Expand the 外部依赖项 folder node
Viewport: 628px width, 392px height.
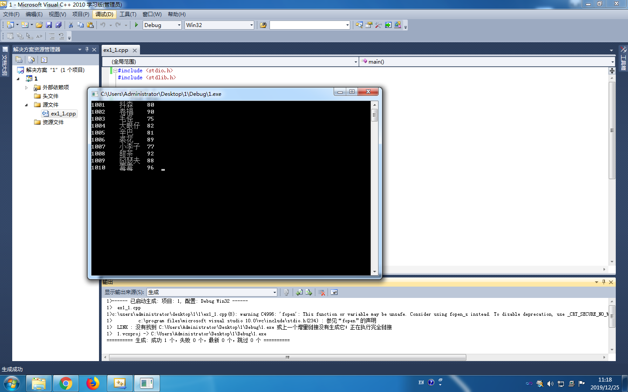coord(26,88)
